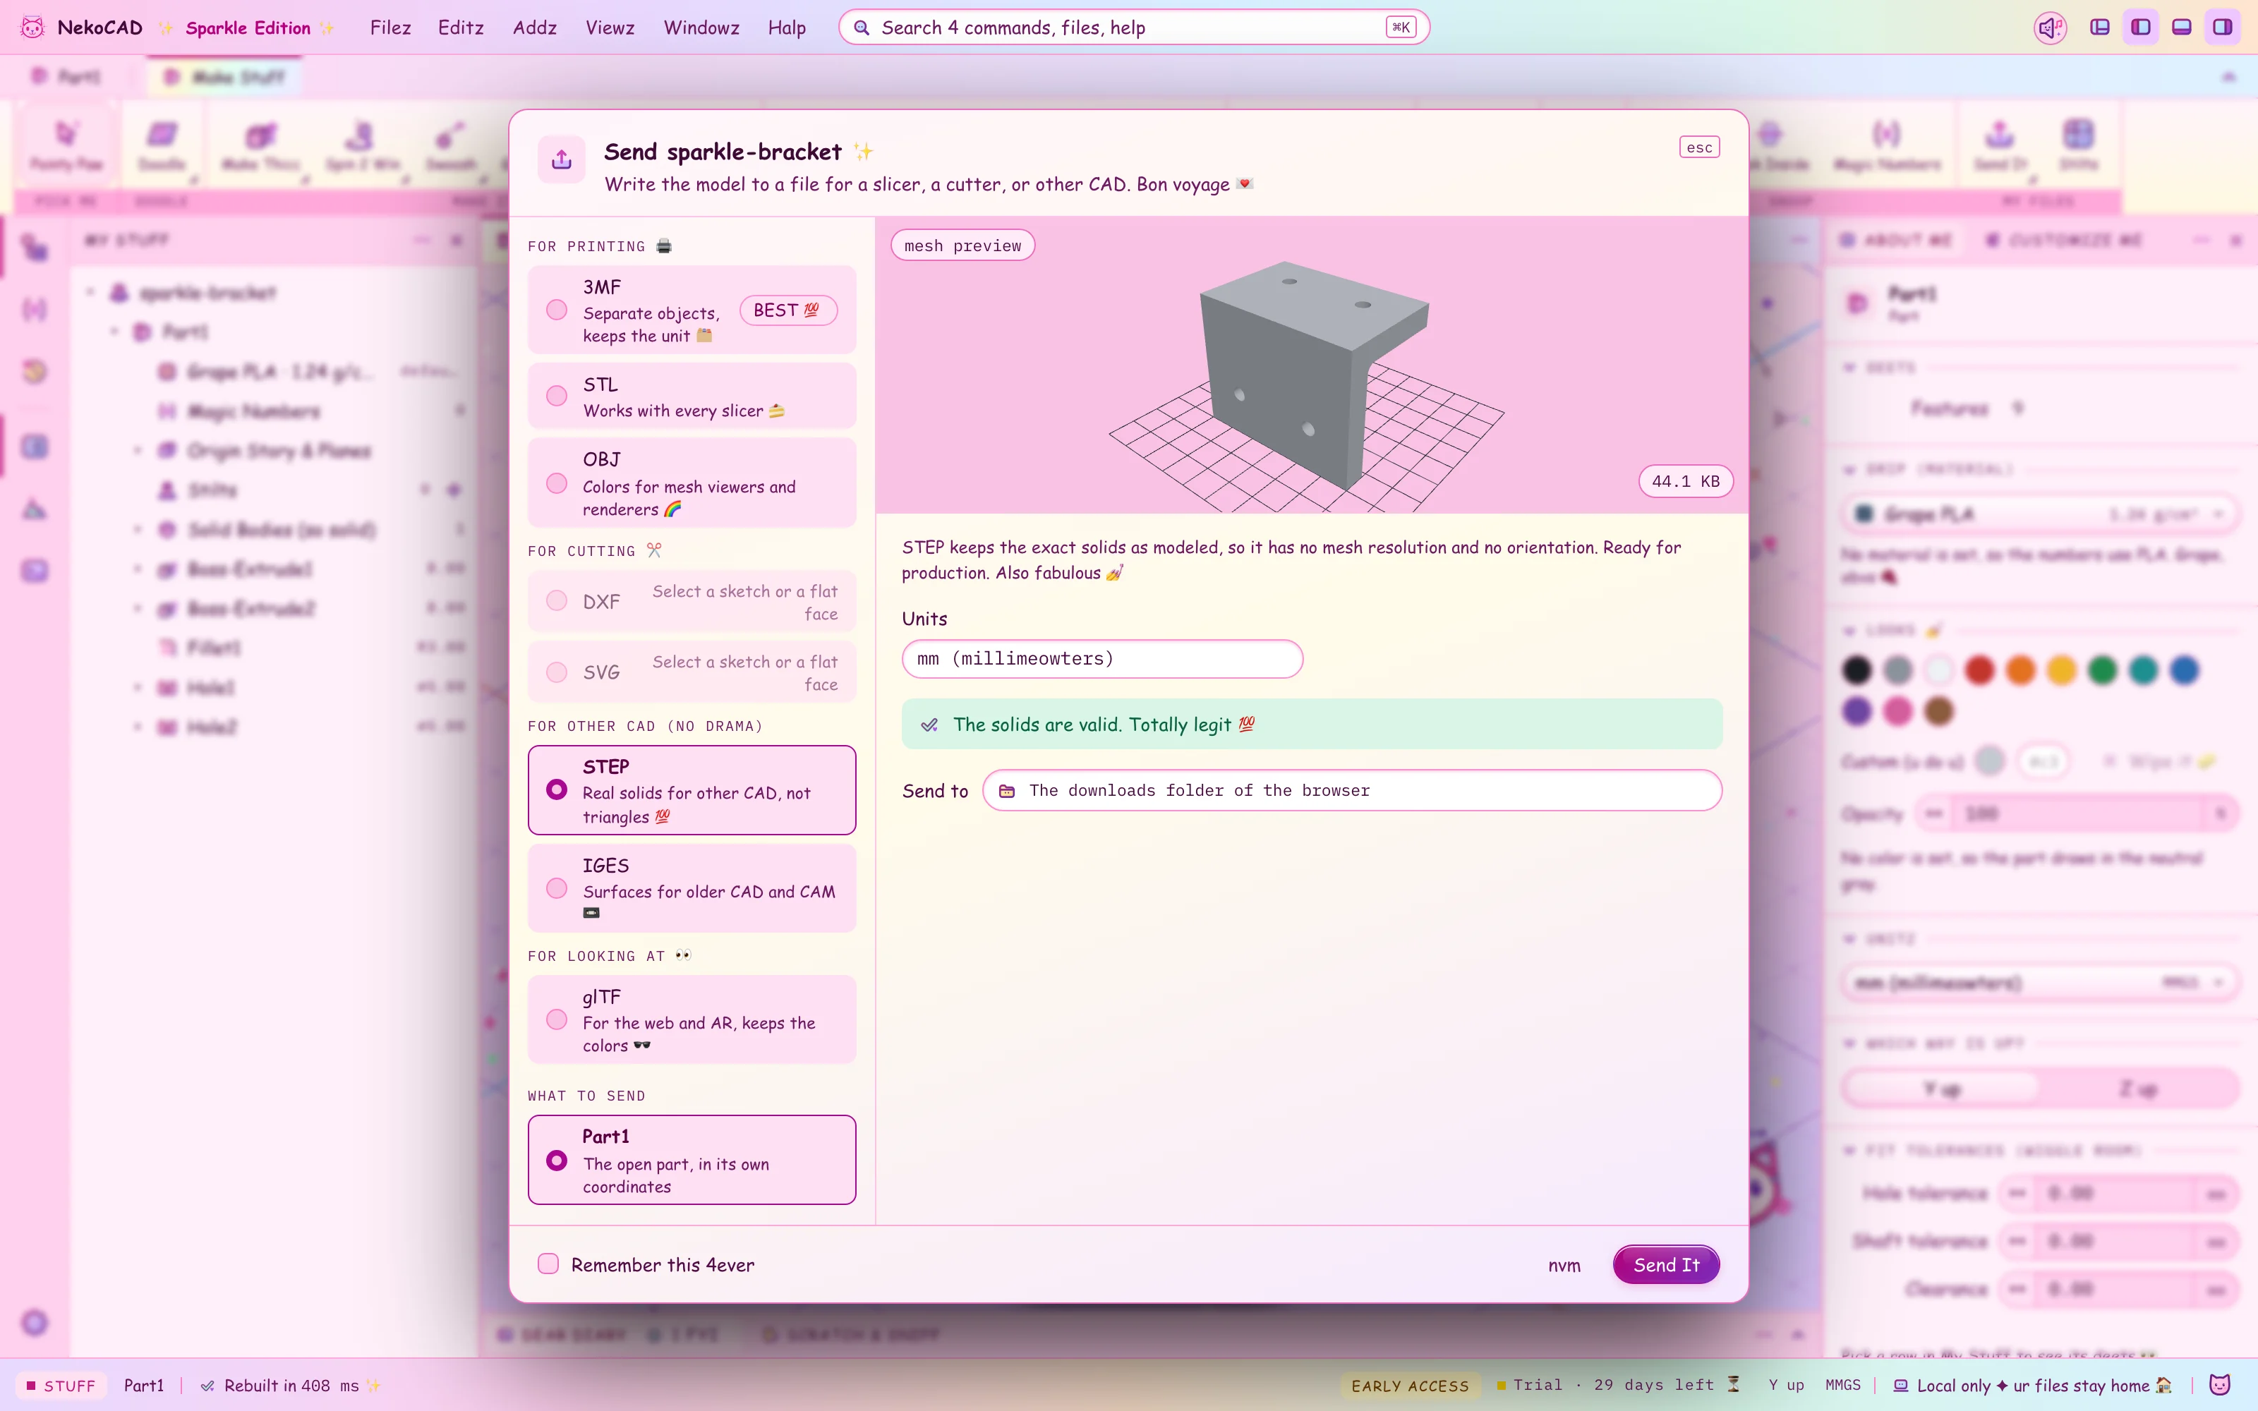Click the search commands input field
Screen dimensions: 2258x1411
click(1134, 28)
